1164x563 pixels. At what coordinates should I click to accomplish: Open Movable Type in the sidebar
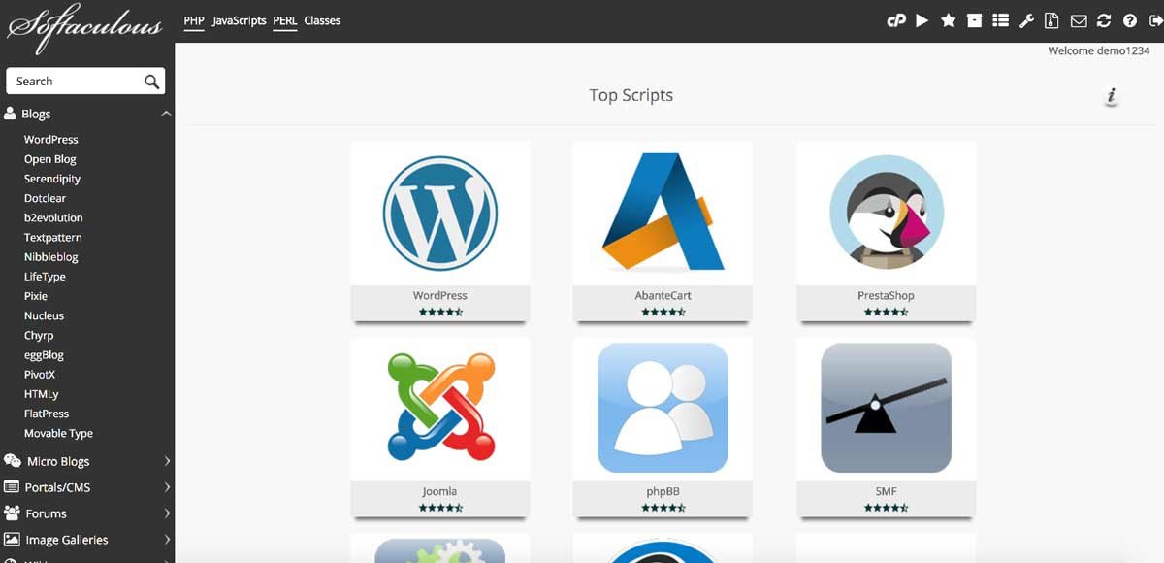[59, 433]
